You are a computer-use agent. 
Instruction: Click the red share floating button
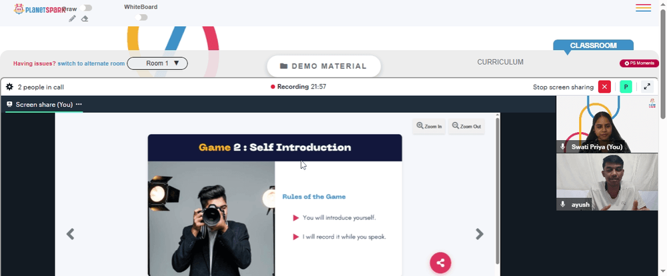[440, 263]
